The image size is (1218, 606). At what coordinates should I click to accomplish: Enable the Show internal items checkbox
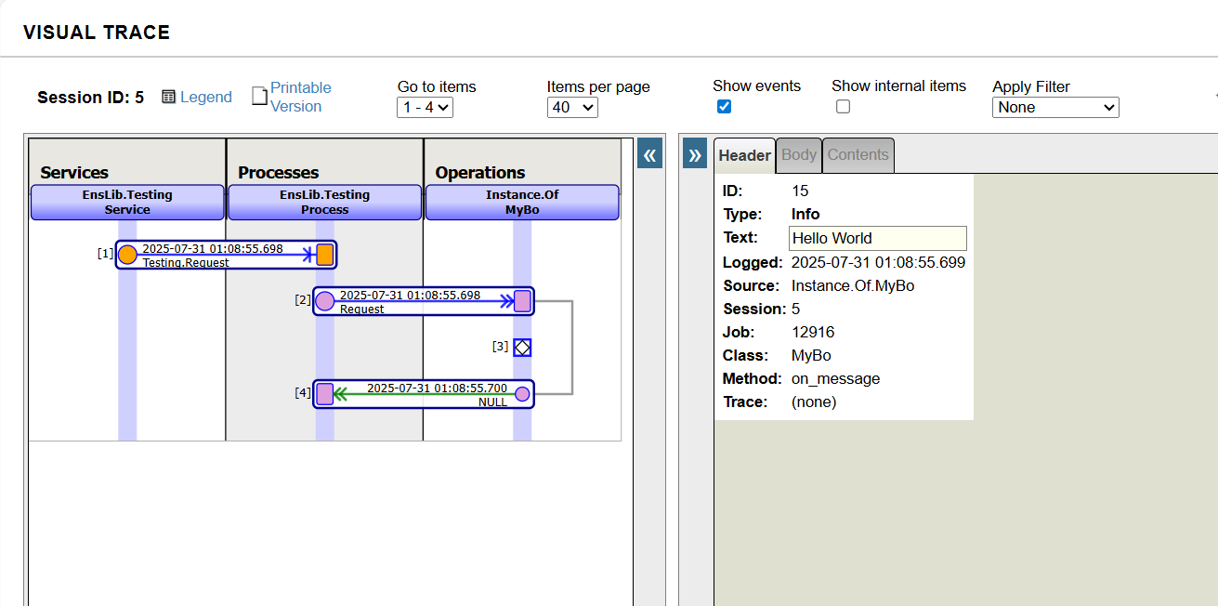point(843,107)
